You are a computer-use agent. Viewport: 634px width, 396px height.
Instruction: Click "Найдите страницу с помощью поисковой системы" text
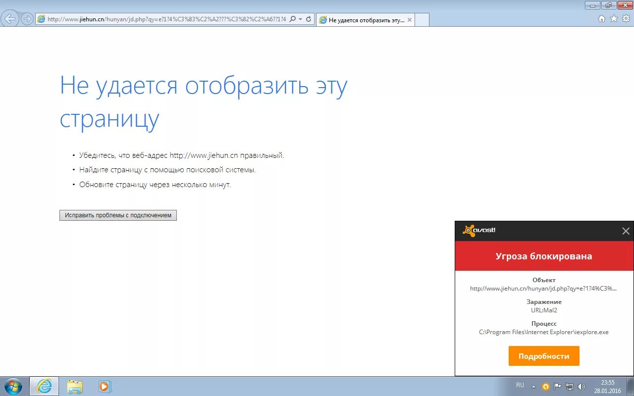tap(167, 170)
